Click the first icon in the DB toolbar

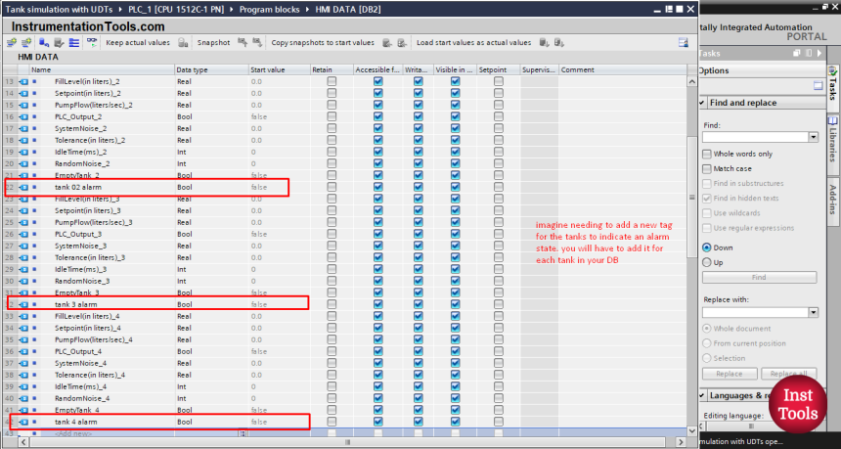point(11,43)
